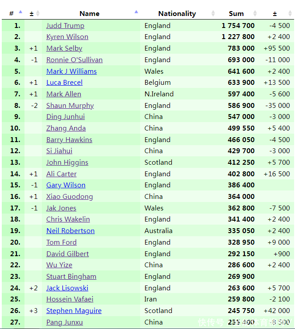The image size is (295, 329).
Task: Click the Nationality column header text
Action: [x=177, y=14]
